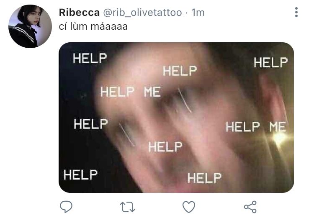Image resolution: width=314 pixels, height=218 pixels.
Task: Open the tweet via the 1m timestamp
Action: pyautogui.click(x=198, y=13)
